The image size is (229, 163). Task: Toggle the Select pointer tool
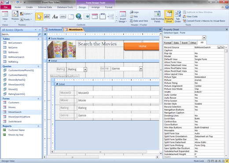point(39,17)
